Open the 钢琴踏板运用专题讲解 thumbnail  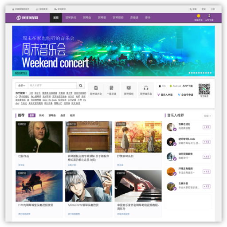point(89,137)
